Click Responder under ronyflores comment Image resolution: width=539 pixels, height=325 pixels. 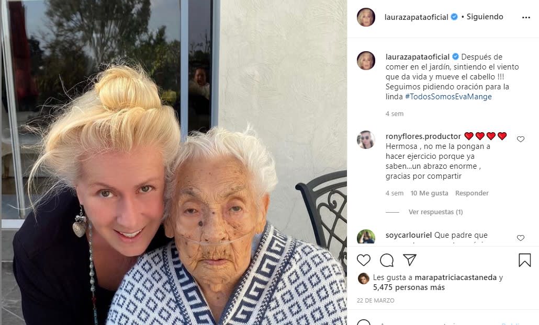(x=471, y=193)
